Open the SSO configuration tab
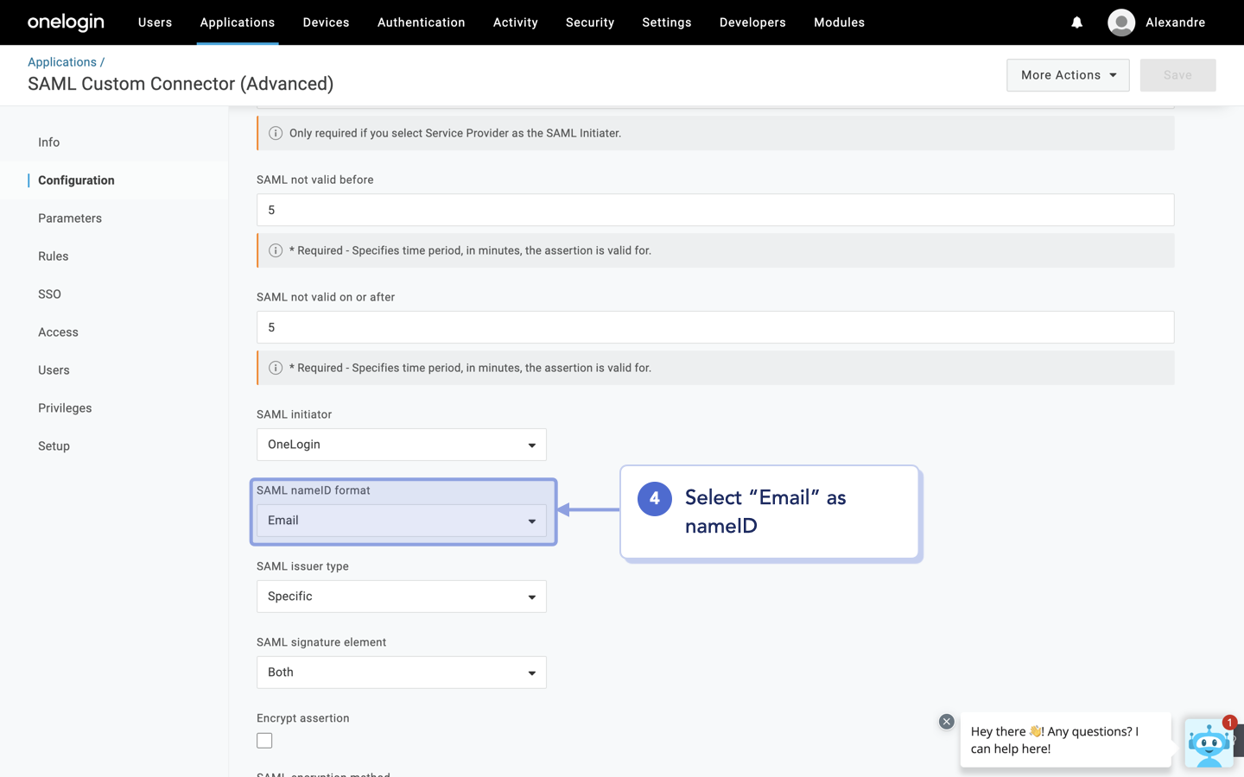1244x777 pixels. point(49,294)
